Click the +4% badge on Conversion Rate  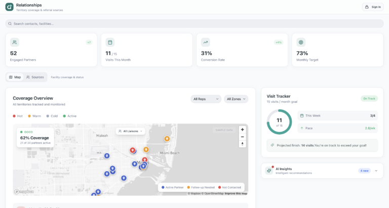click(279, 43)
